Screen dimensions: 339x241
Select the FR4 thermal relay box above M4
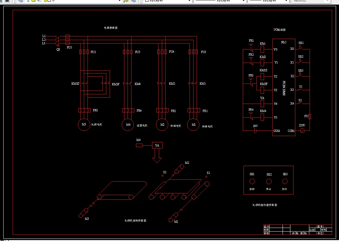point(128,110)
